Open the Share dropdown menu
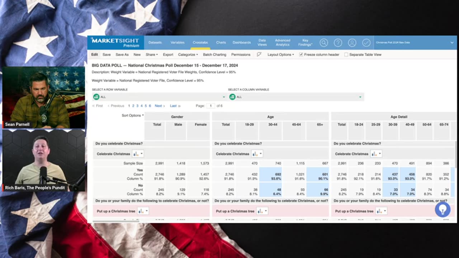The width and height of the screenshot is (459, 258). point(152,54)
